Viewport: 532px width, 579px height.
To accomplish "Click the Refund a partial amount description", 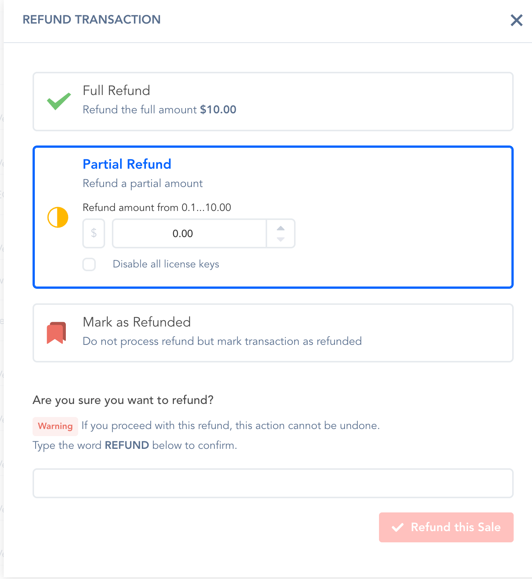I will point(143,184).
